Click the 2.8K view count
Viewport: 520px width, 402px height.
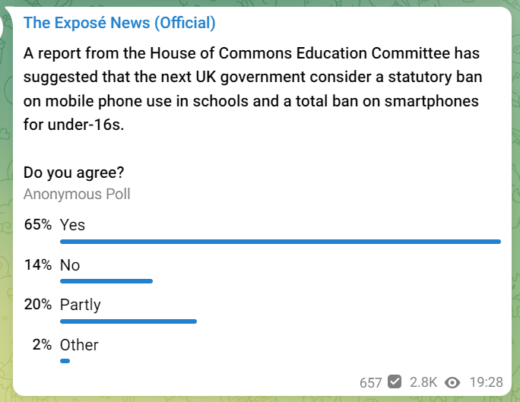pyautogui.click(x=423, y=382)
